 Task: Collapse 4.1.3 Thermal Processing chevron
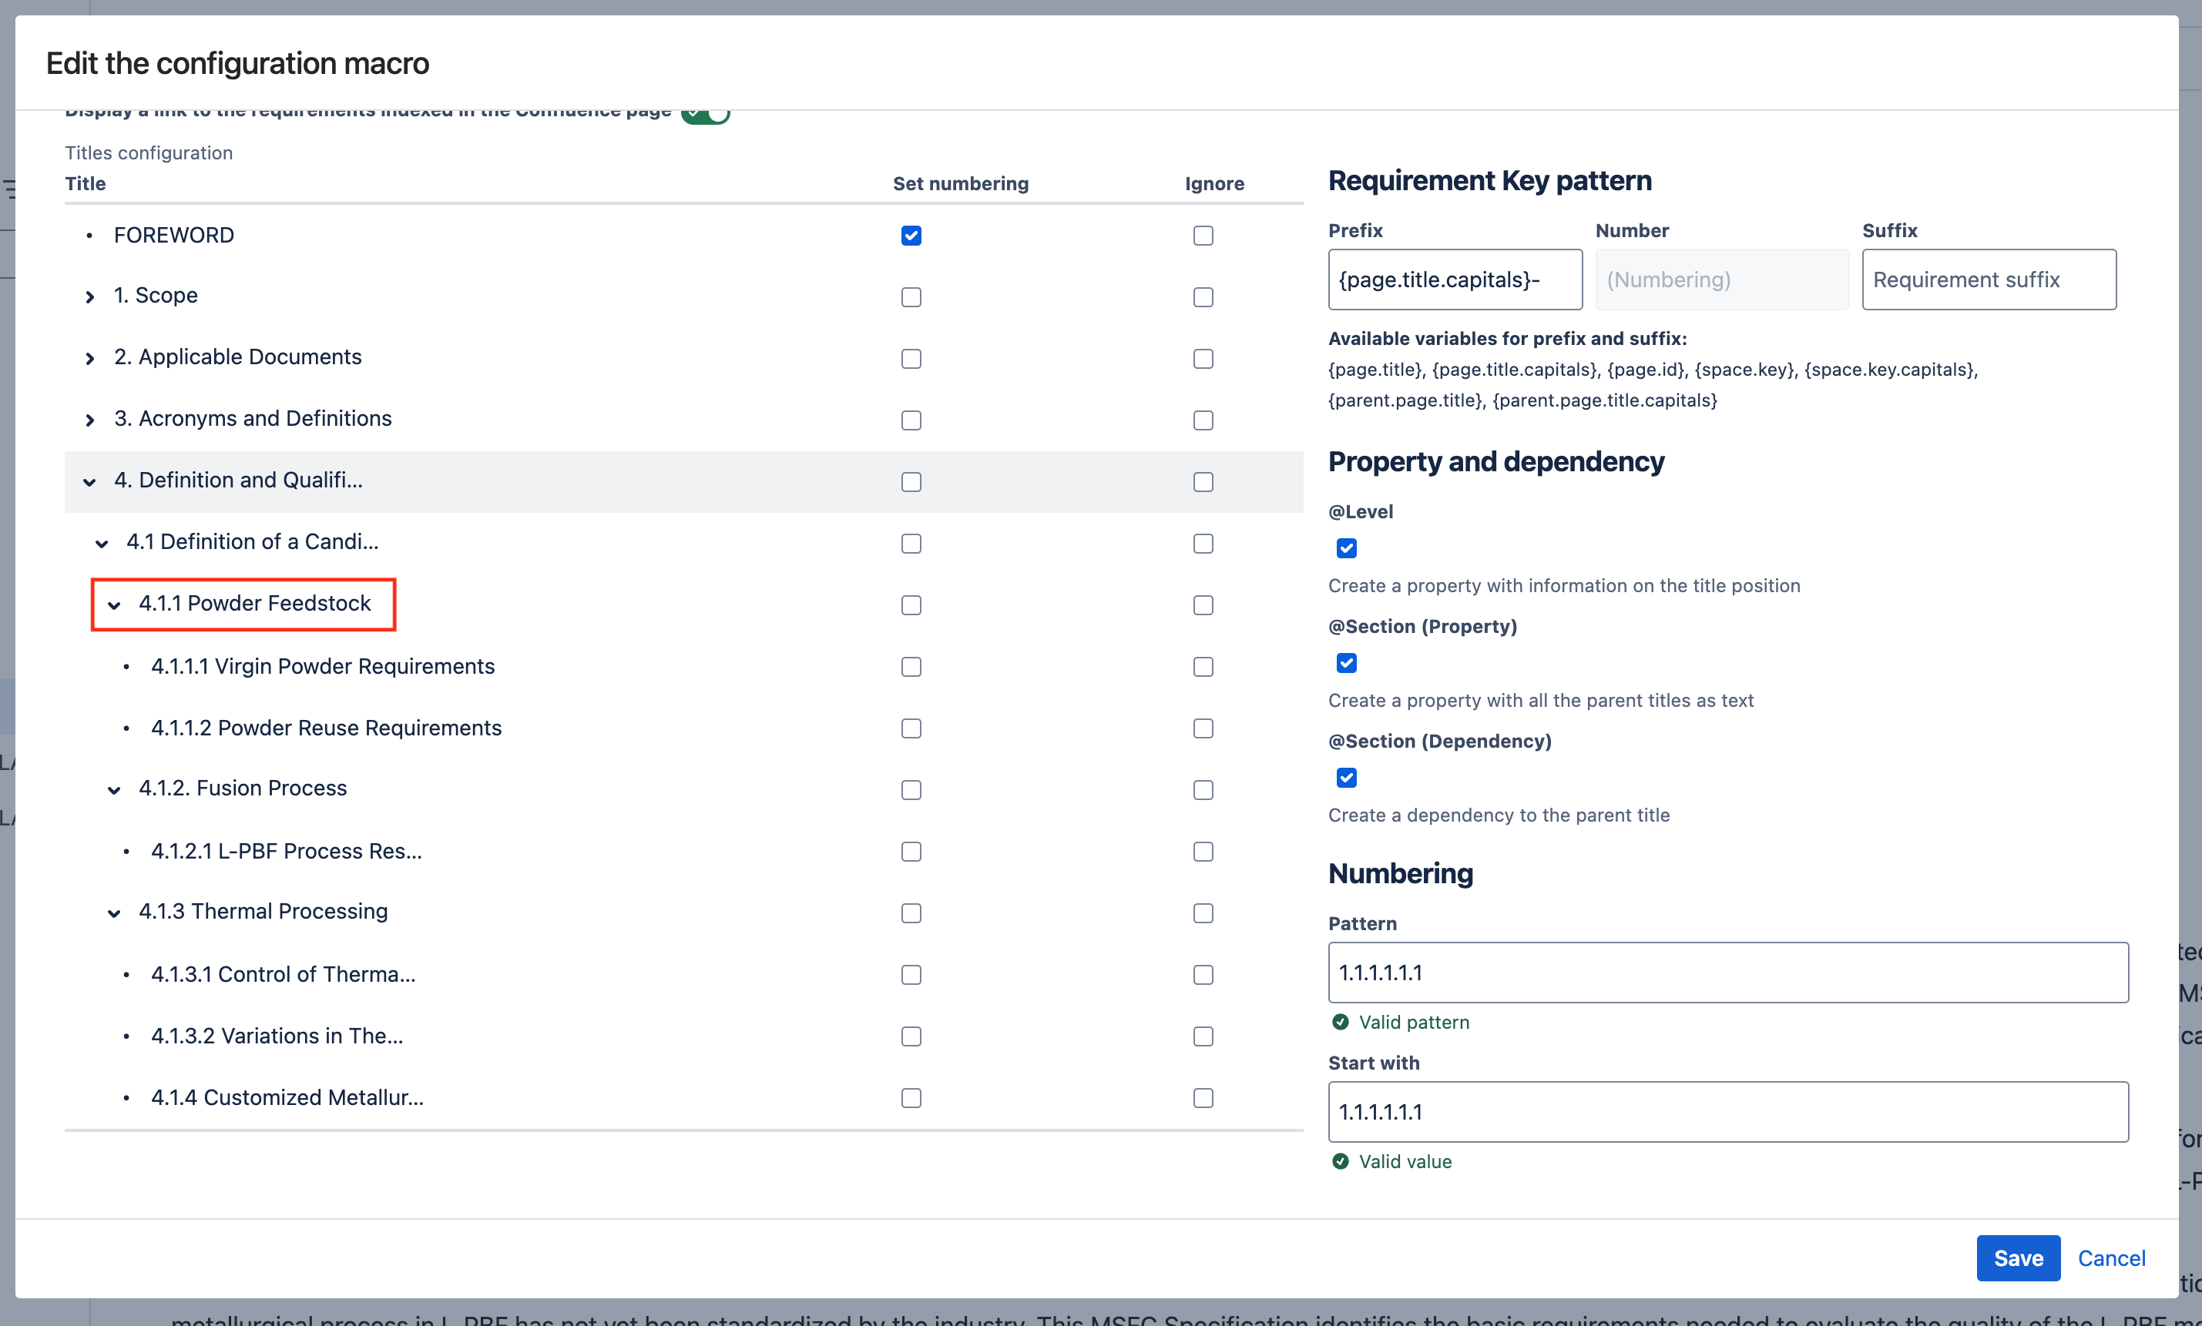[x=114, y=912]
